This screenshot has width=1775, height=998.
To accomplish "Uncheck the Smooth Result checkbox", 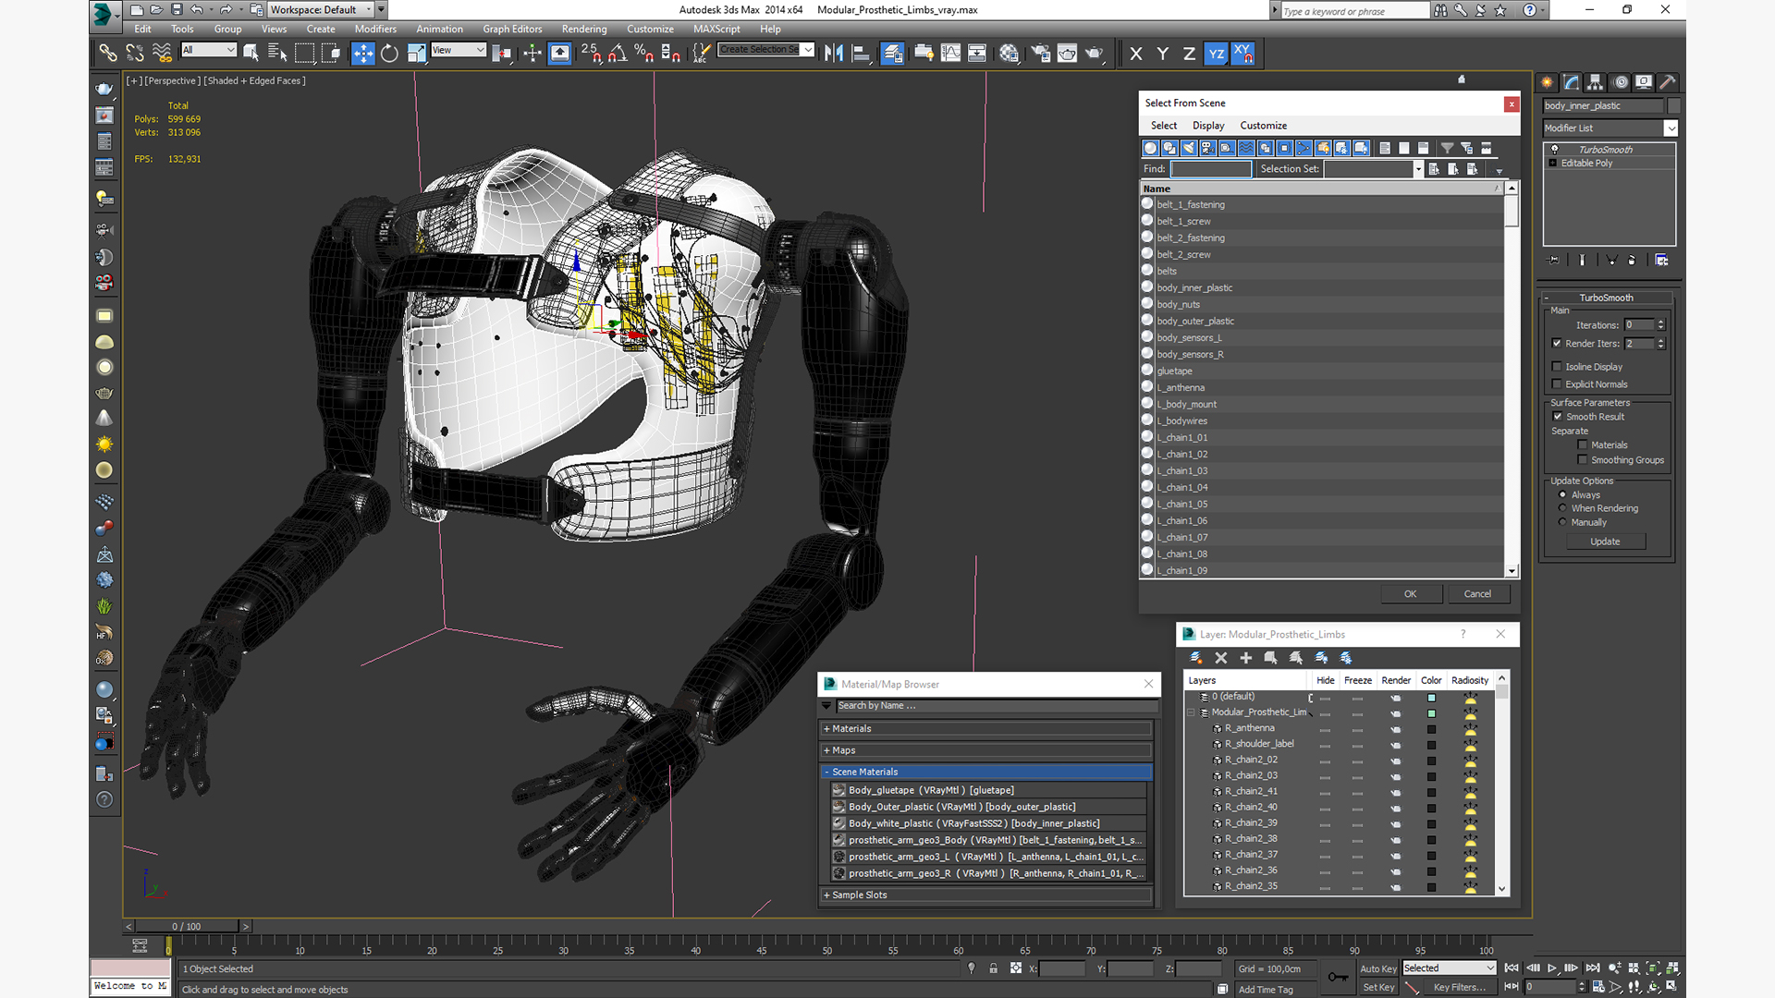I will point(1558,417).
